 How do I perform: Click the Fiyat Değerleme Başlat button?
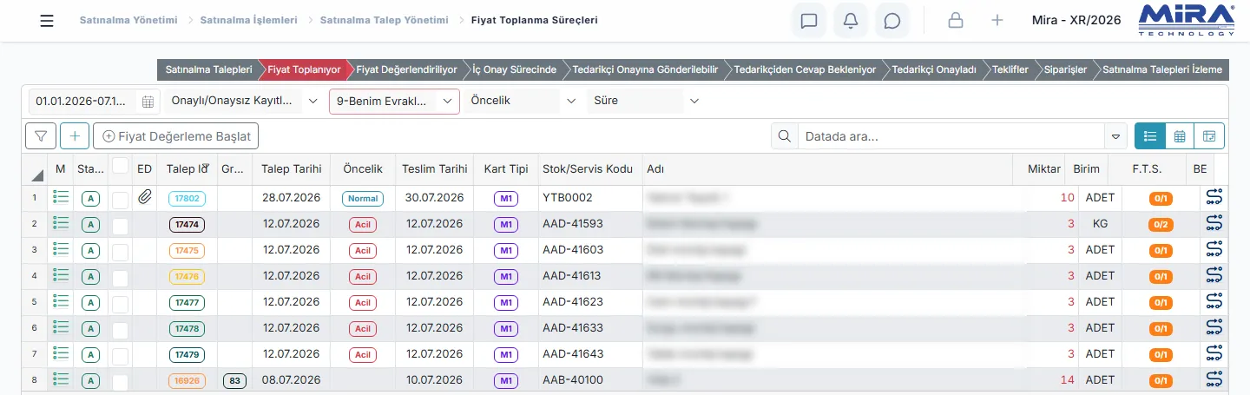click(176, 136)
